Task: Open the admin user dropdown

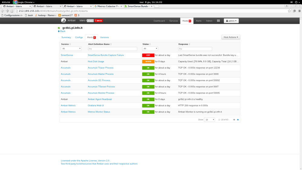Action: 231,21
